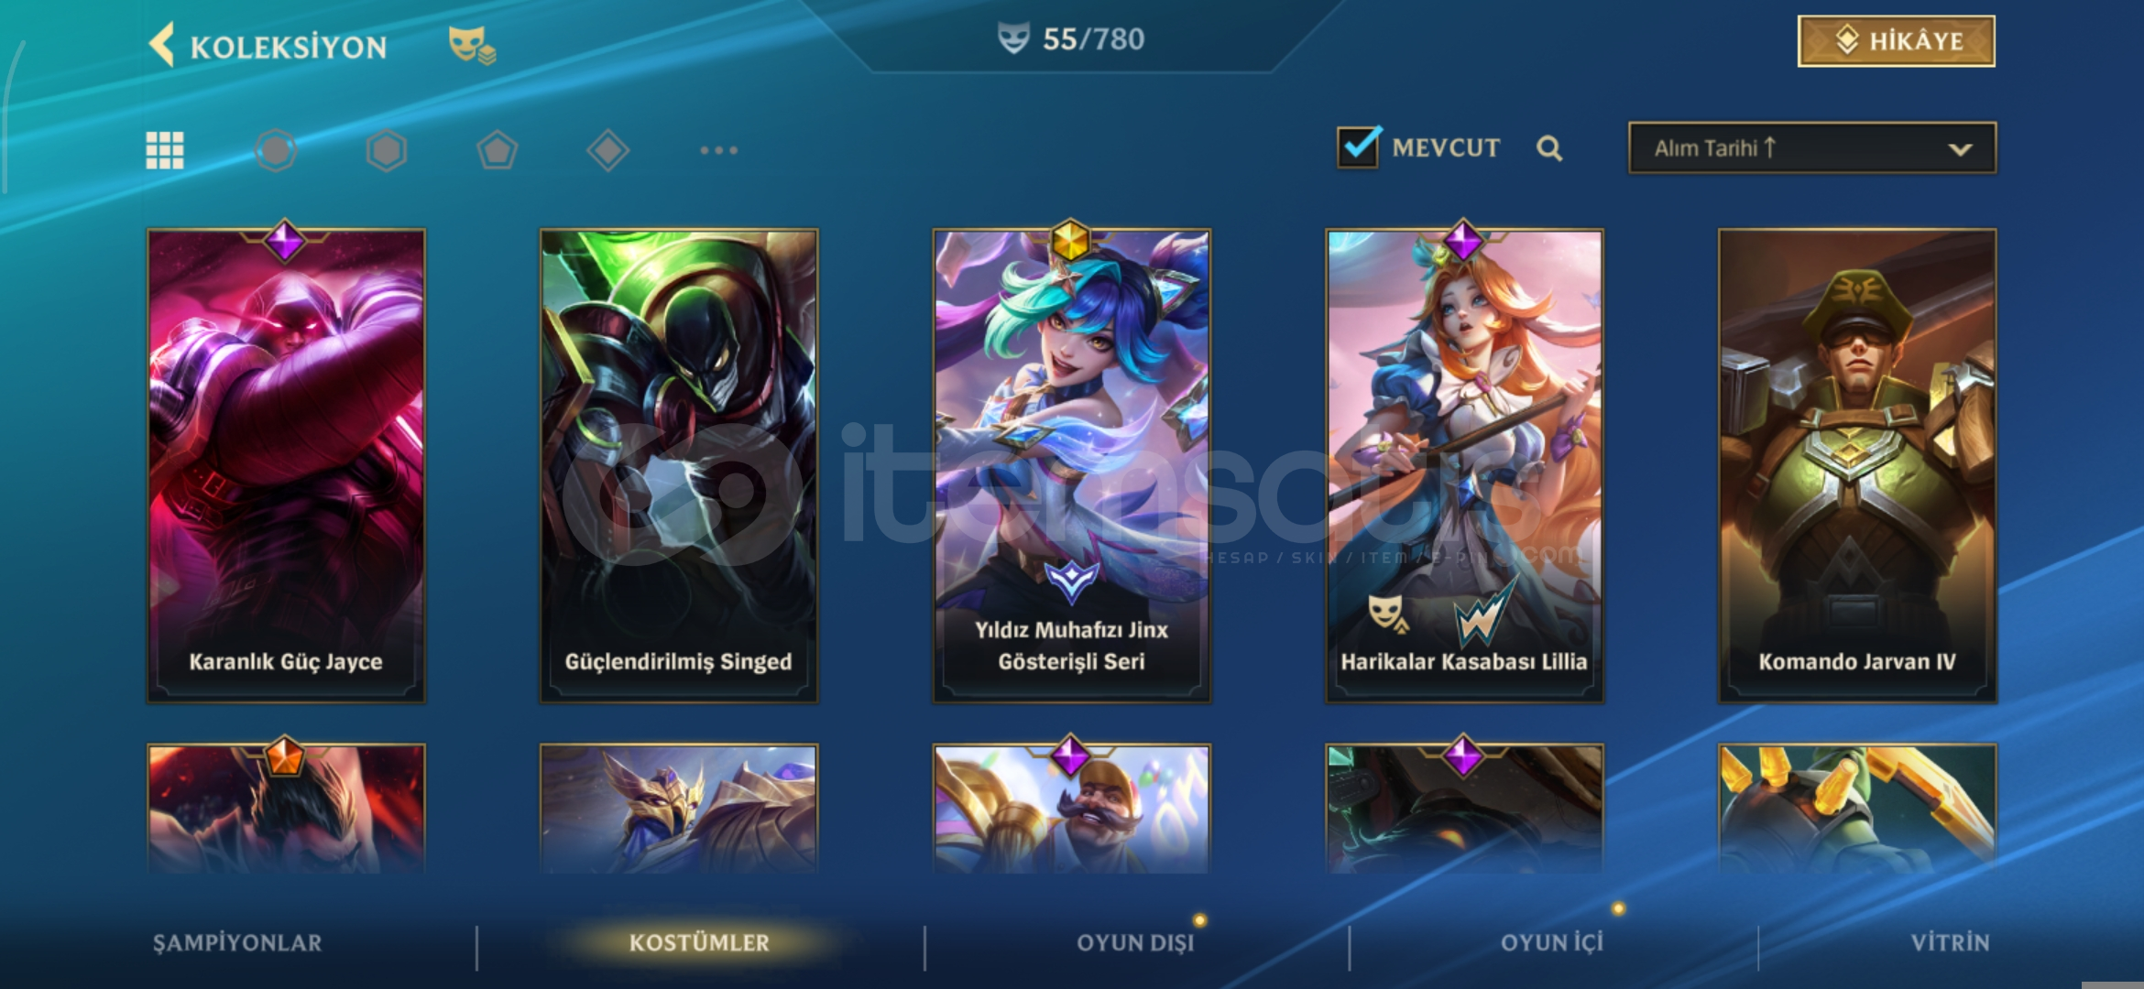
Task: Open the Oyun İçi tab
Action: pos(1552,942)
